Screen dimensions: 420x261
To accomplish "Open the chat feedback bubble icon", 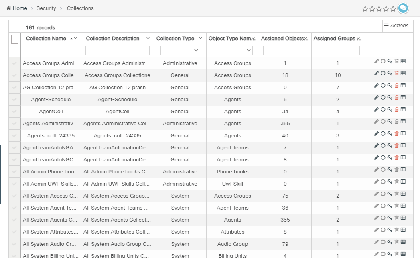I will pyautogui.click(x=403, y=8).
